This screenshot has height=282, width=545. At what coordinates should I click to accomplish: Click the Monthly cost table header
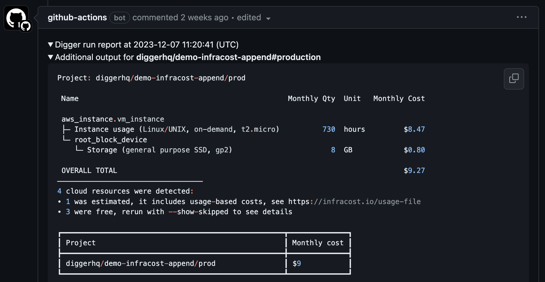(x=318, y=243)
